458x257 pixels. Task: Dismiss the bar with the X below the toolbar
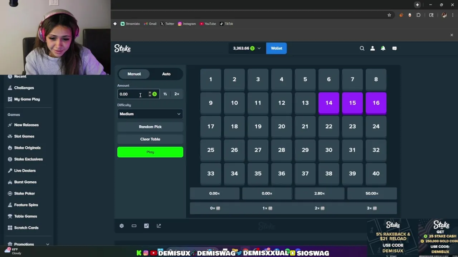click(452, 35)
